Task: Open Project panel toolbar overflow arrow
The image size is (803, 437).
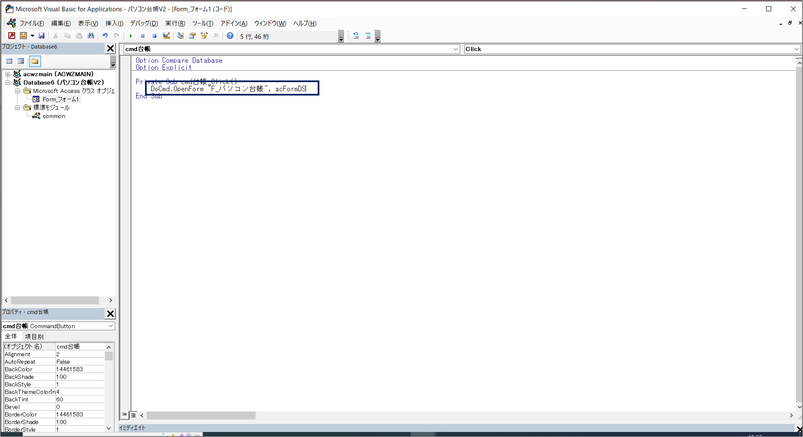Action: tap(113, 62)
